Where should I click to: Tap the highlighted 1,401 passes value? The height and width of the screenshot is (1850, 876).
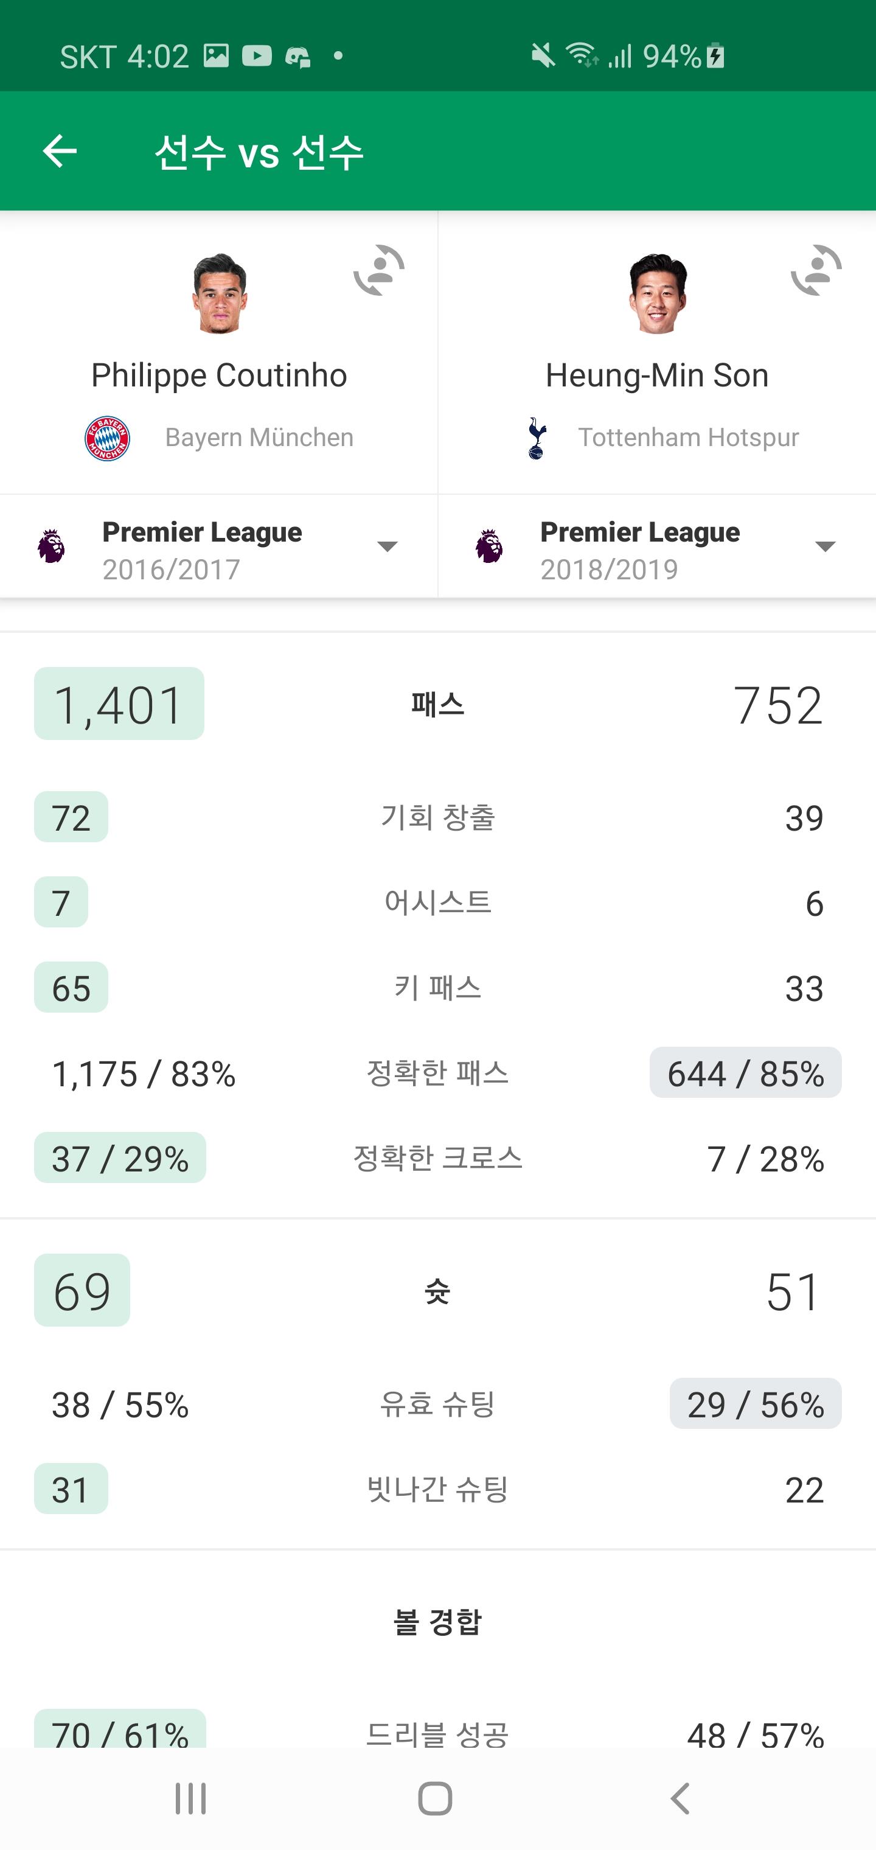coord(119,704)
